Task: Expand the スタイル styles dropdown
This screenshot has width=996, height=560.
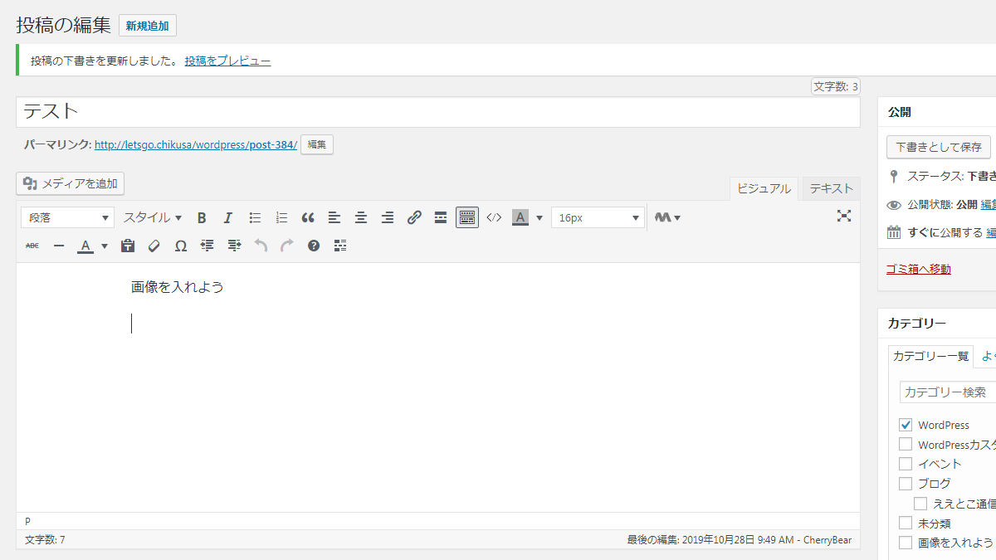Action: coord(153,217)
